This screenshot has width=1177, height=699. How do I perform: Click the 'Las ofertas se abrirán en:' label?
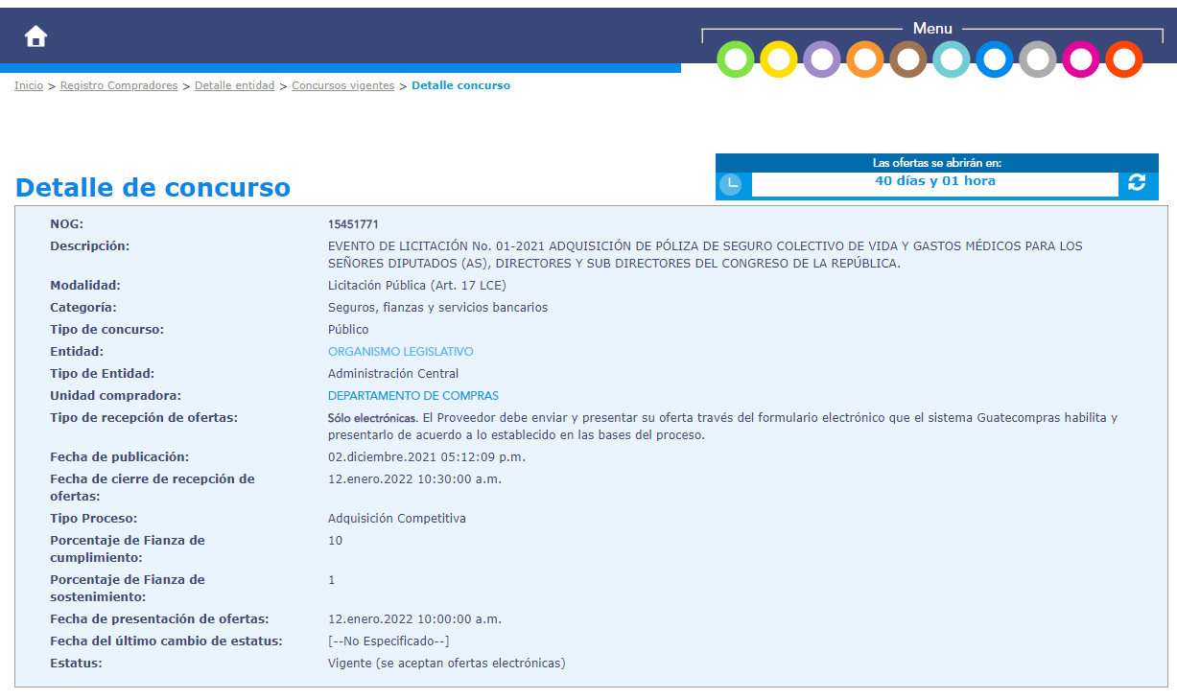tap(937, 163)
